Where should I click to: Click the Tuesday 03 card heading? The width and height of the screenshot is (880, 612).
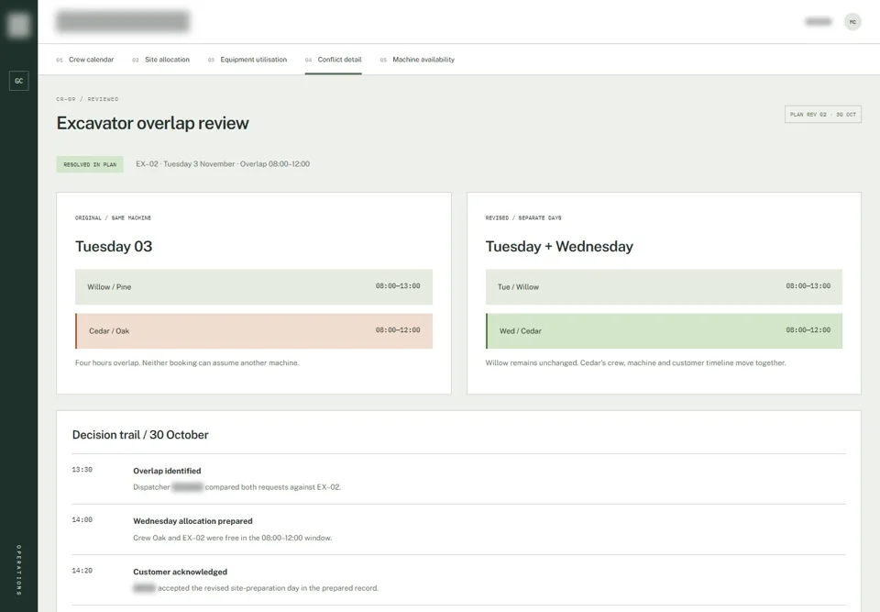(114, 247)
